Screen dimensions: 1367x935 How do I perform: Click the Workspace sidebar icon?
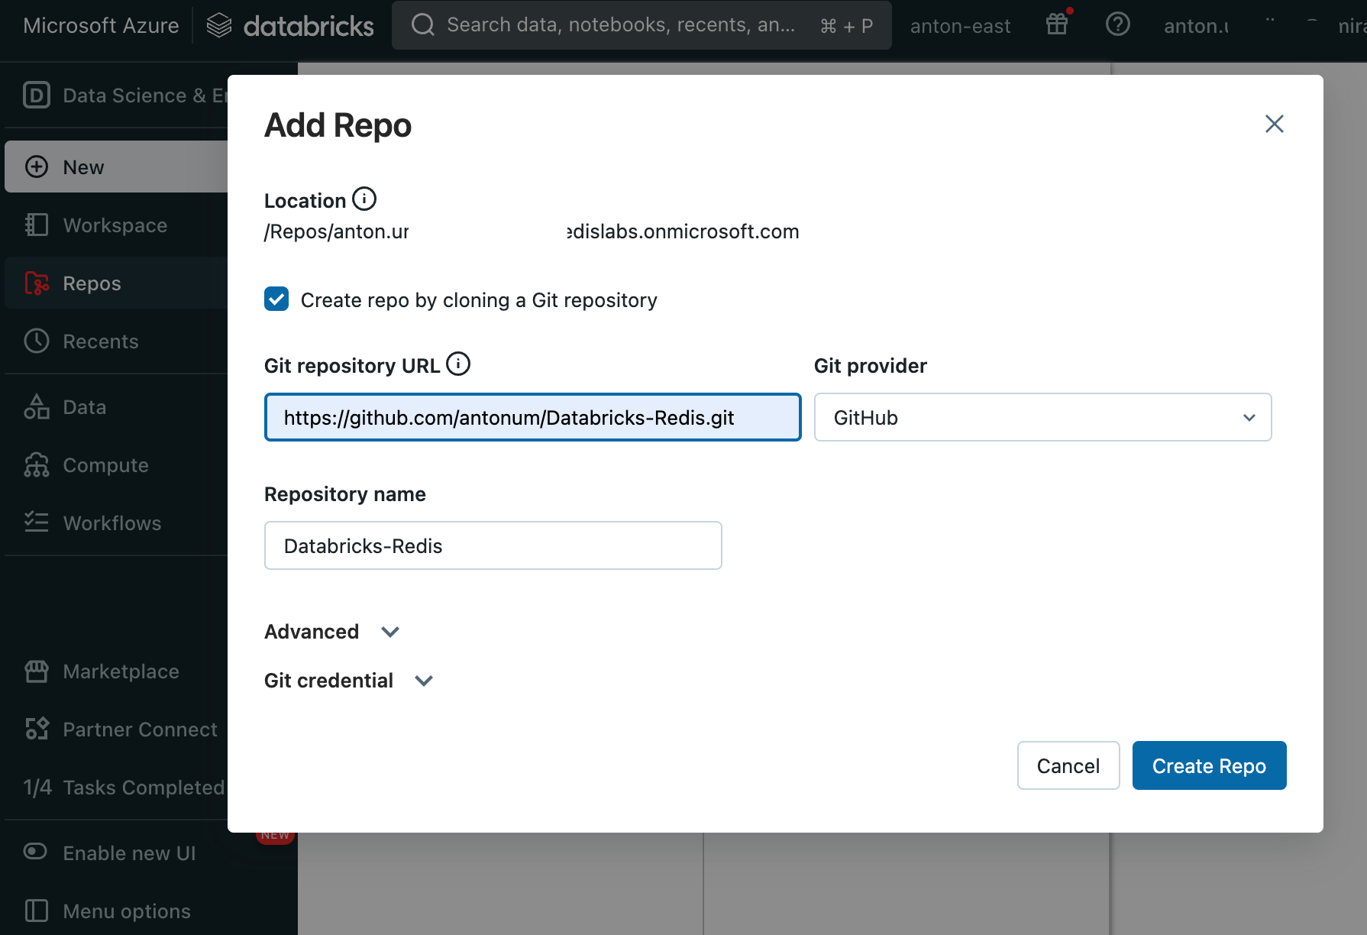coord(37,225)
